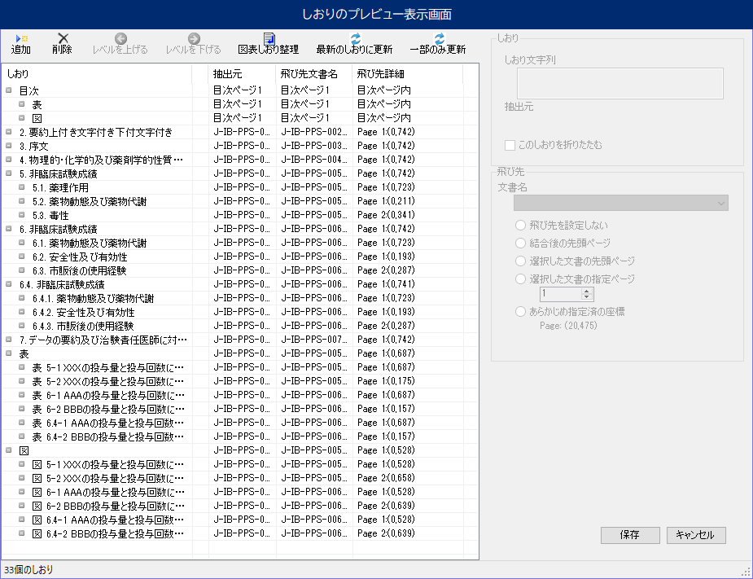This screenshot has height=579, width=753.
Task: Collapse the 6.4. 非臨床試験成績 node
Action: click(9, 284)
